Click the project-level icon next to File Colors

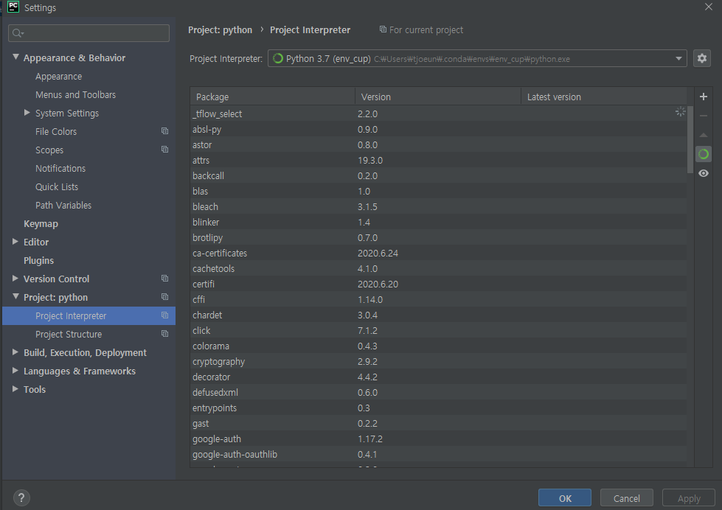pyautogui.click(x=165, y=131)
